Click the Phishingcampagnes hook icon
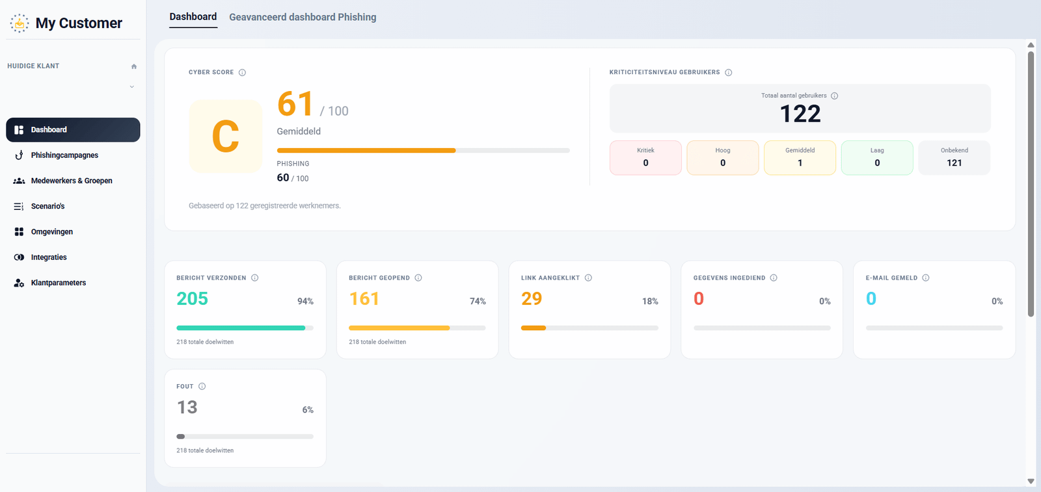This screenshot has width=1041, height=492. (19, 155)
